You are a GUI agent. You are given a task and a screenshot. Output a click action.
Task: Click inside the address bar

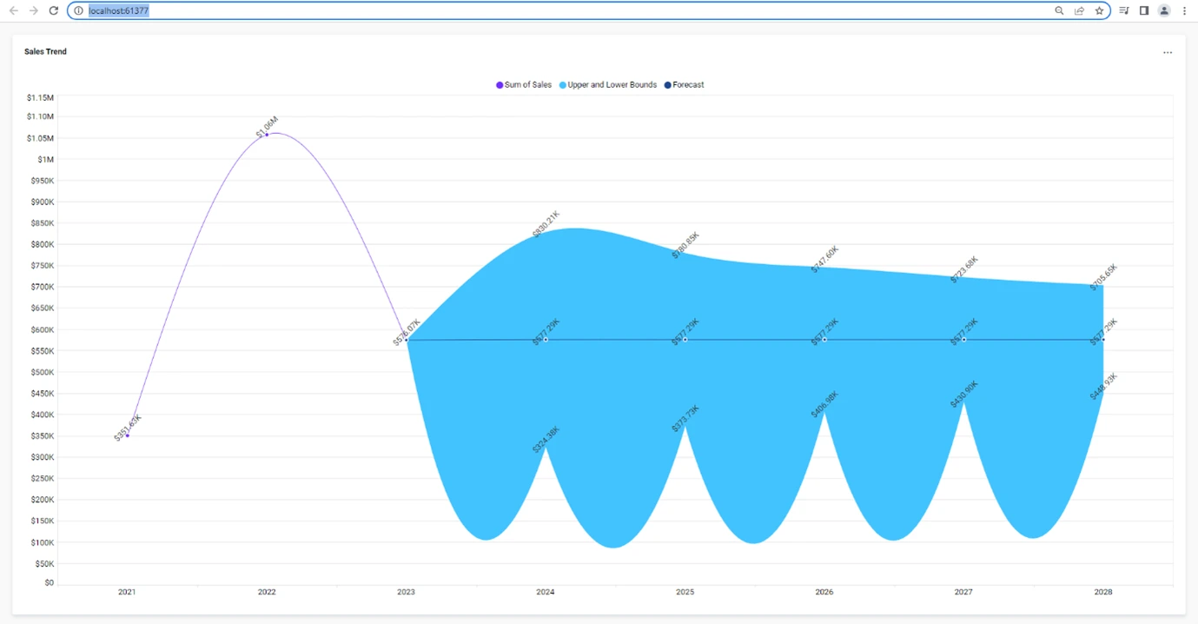point(521,10)
